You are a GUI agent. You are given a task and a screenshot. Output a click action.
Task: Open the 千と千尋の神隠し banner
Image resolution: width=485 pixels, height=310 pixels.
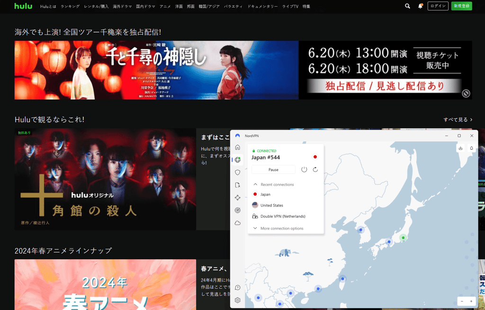243,70
